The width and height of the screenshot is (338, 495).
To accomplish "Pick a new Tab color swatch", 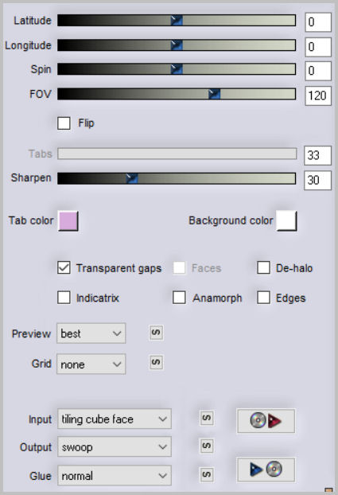I will [68, 221].
